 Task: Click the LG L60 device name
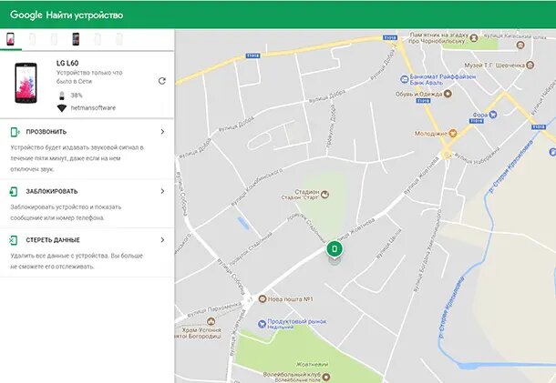(x=67, y=64)
